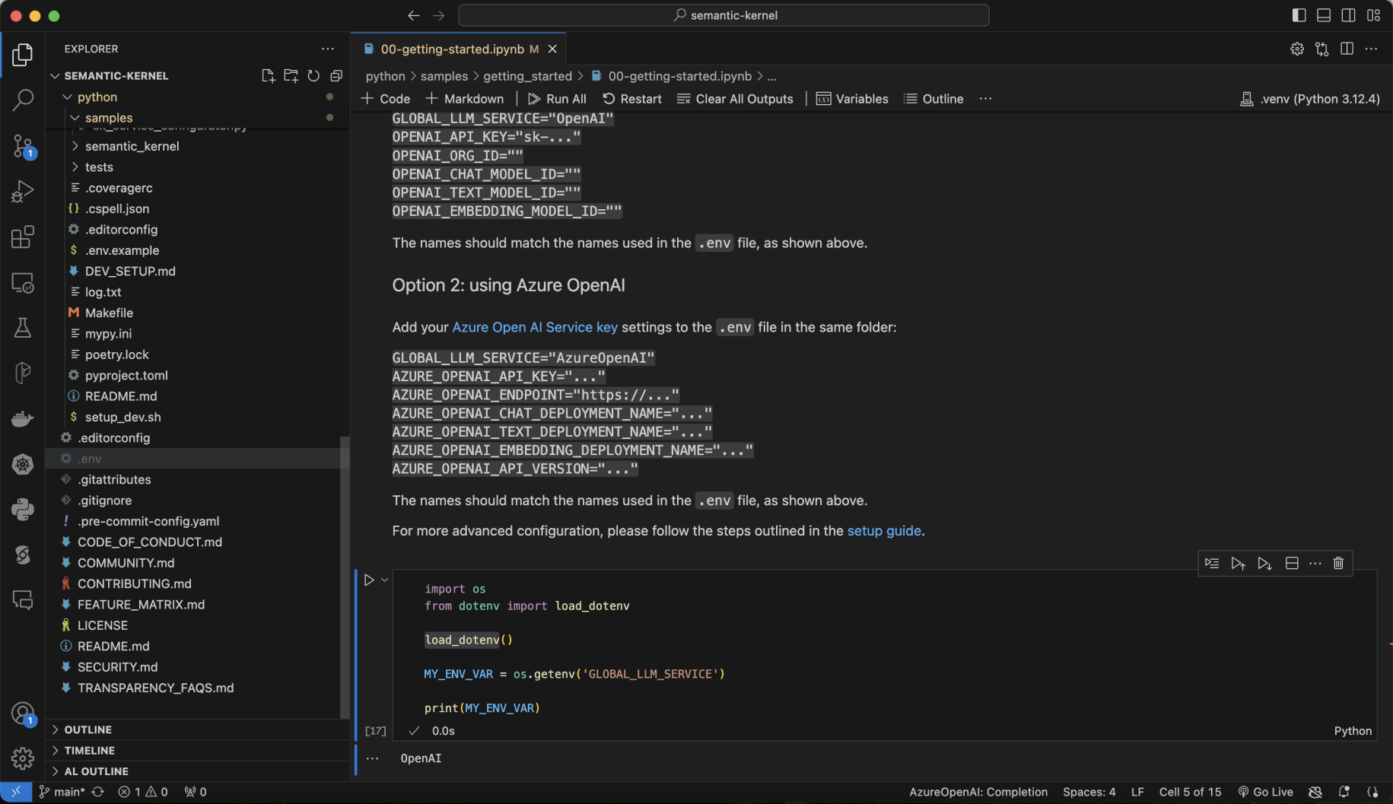Expand the semantic_kernel folder

pos(132,146)
